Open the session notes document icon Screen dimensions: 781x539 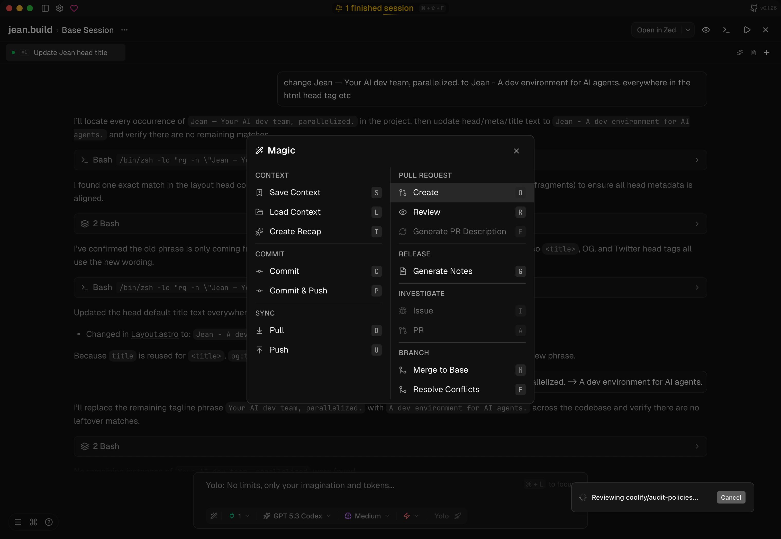click(753, 52)
